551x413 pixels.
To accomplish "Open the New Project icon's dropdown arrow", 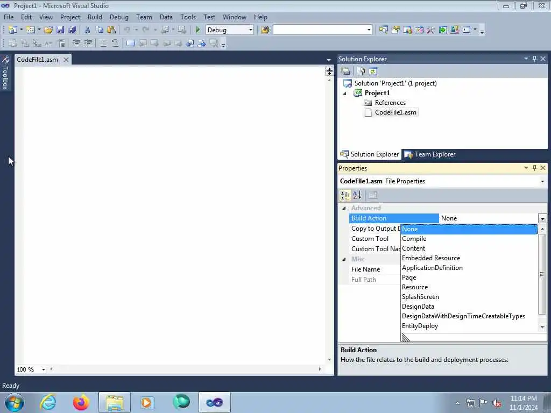I will click(x=21, y=30).
